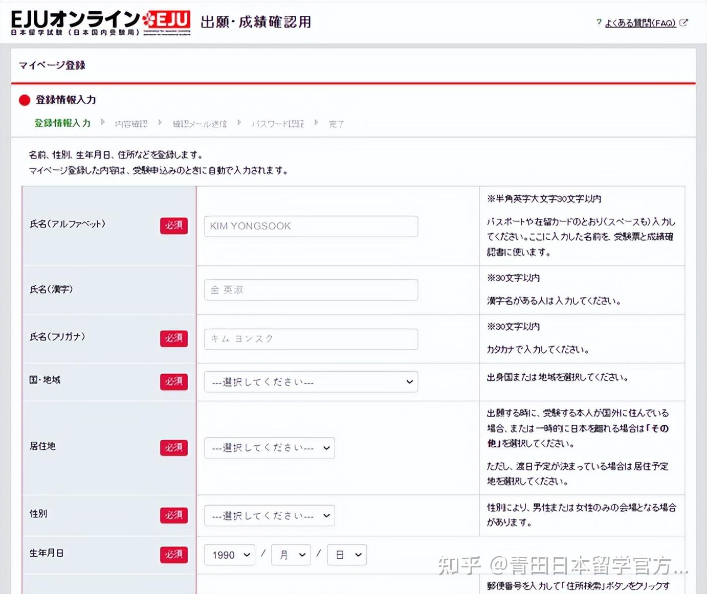This screenshot has height=594, width=707.
Task: Click the パスワード認証 step label
Action: pos(278,123)
